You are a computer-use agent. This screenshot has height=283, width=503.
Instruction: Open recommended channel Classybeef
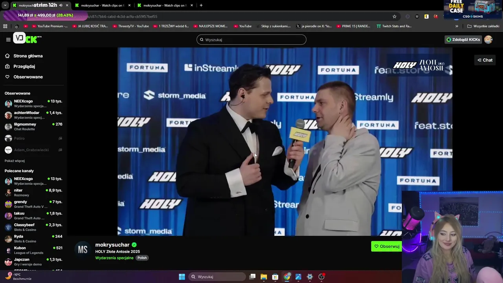point(33,227)
